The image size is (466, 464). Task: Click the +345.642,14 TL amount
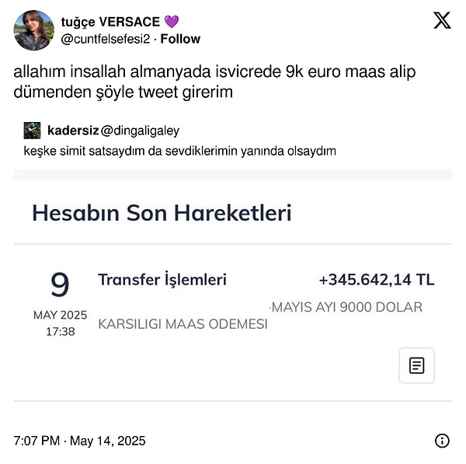coord(376,280)
